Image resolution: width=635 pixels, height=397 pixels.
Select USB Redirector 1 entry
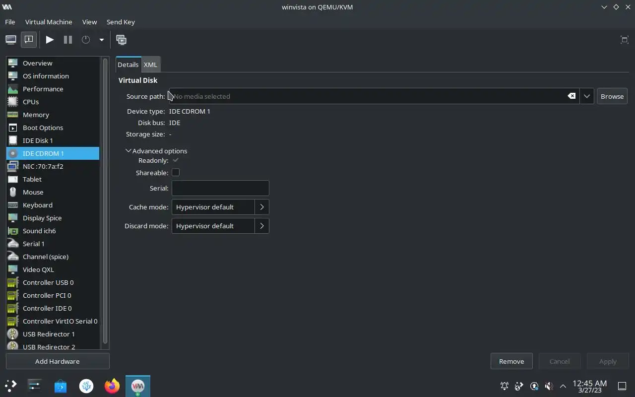coord(53,334)
